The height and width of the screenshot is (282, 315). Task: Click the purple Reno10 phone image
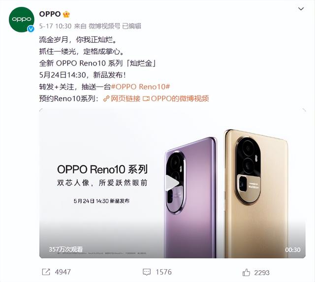[x=190, y=198]
